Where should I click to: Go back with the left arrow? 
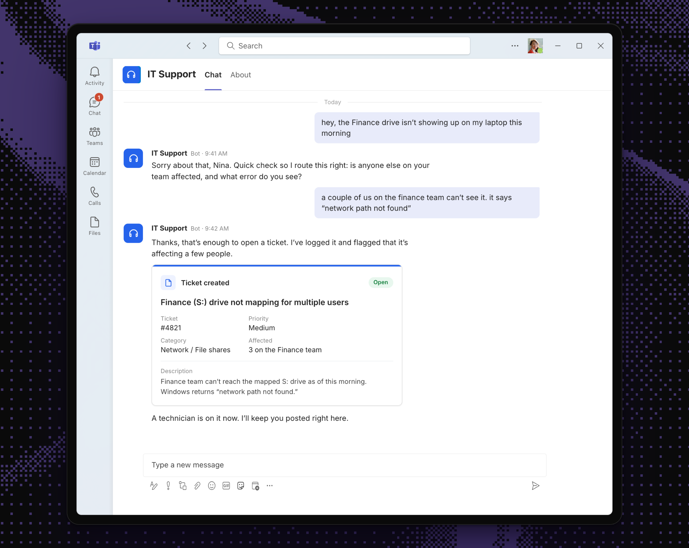pos(188,46)
